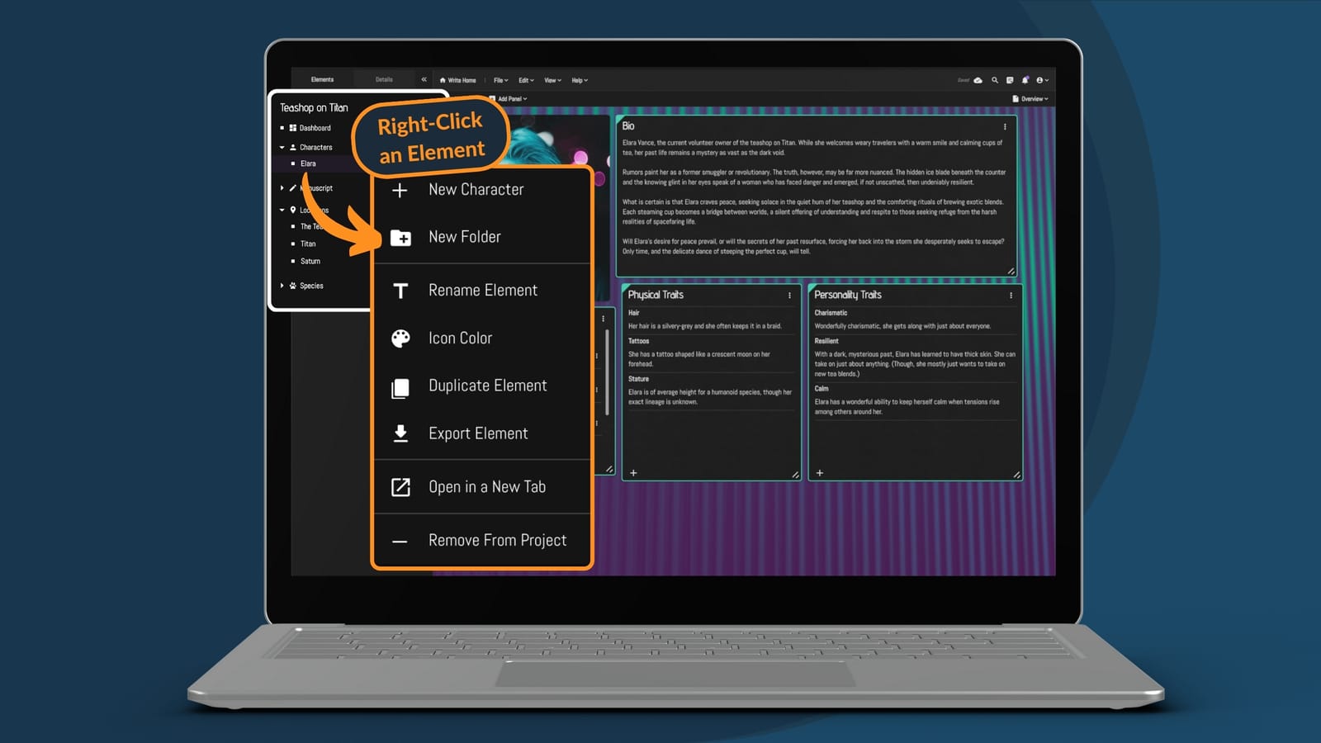The image size is (1321, 743).
Task: Select Rename Element from context menu
Action: (482, 291)
